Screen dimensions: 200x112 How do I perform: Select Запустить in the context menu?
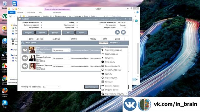(114, 58)
